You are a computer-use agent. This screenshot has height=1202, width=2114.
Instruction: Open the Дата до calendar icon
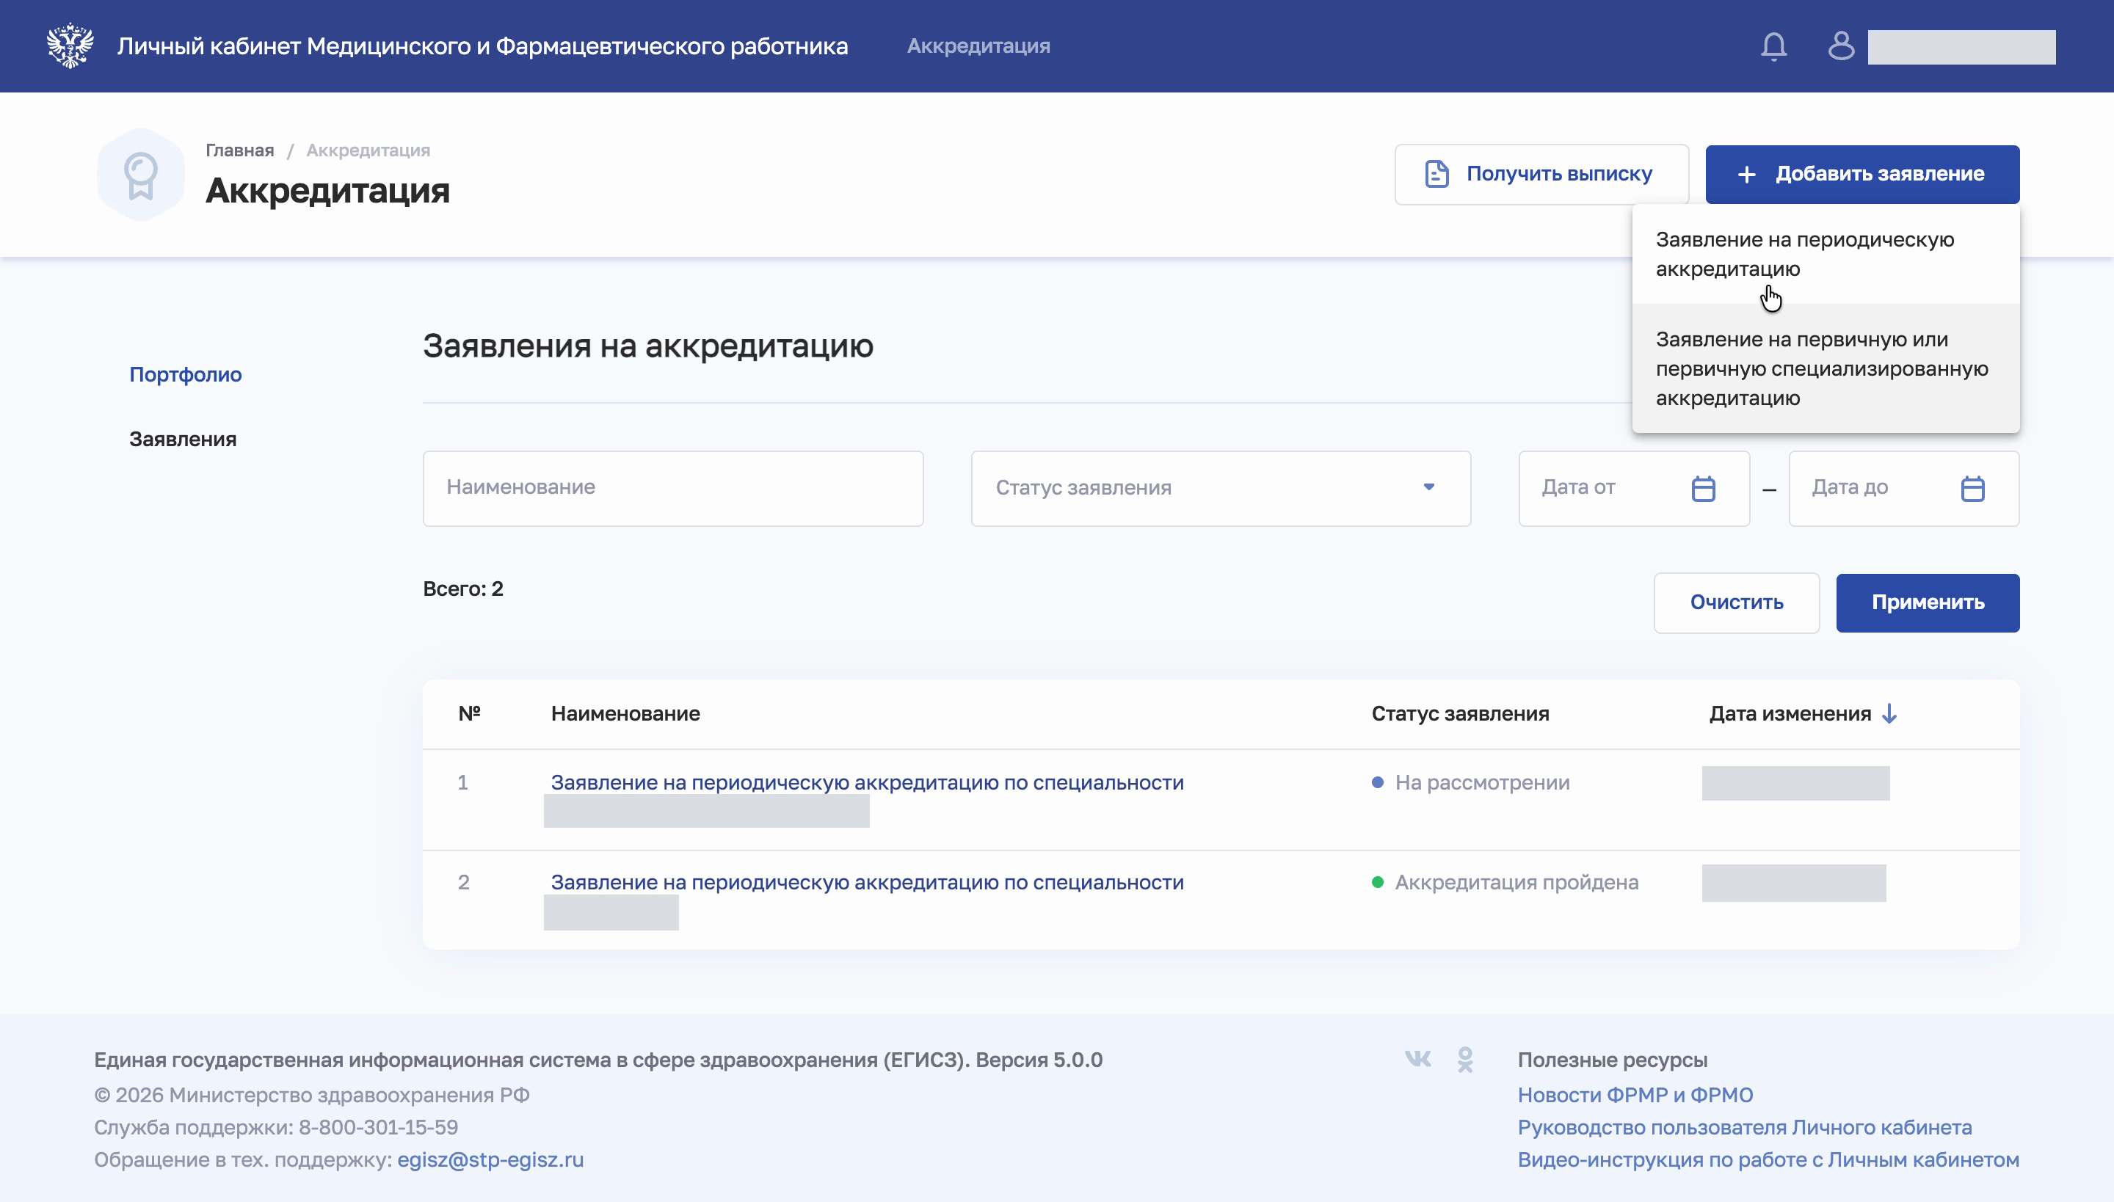pos(1973,489)
